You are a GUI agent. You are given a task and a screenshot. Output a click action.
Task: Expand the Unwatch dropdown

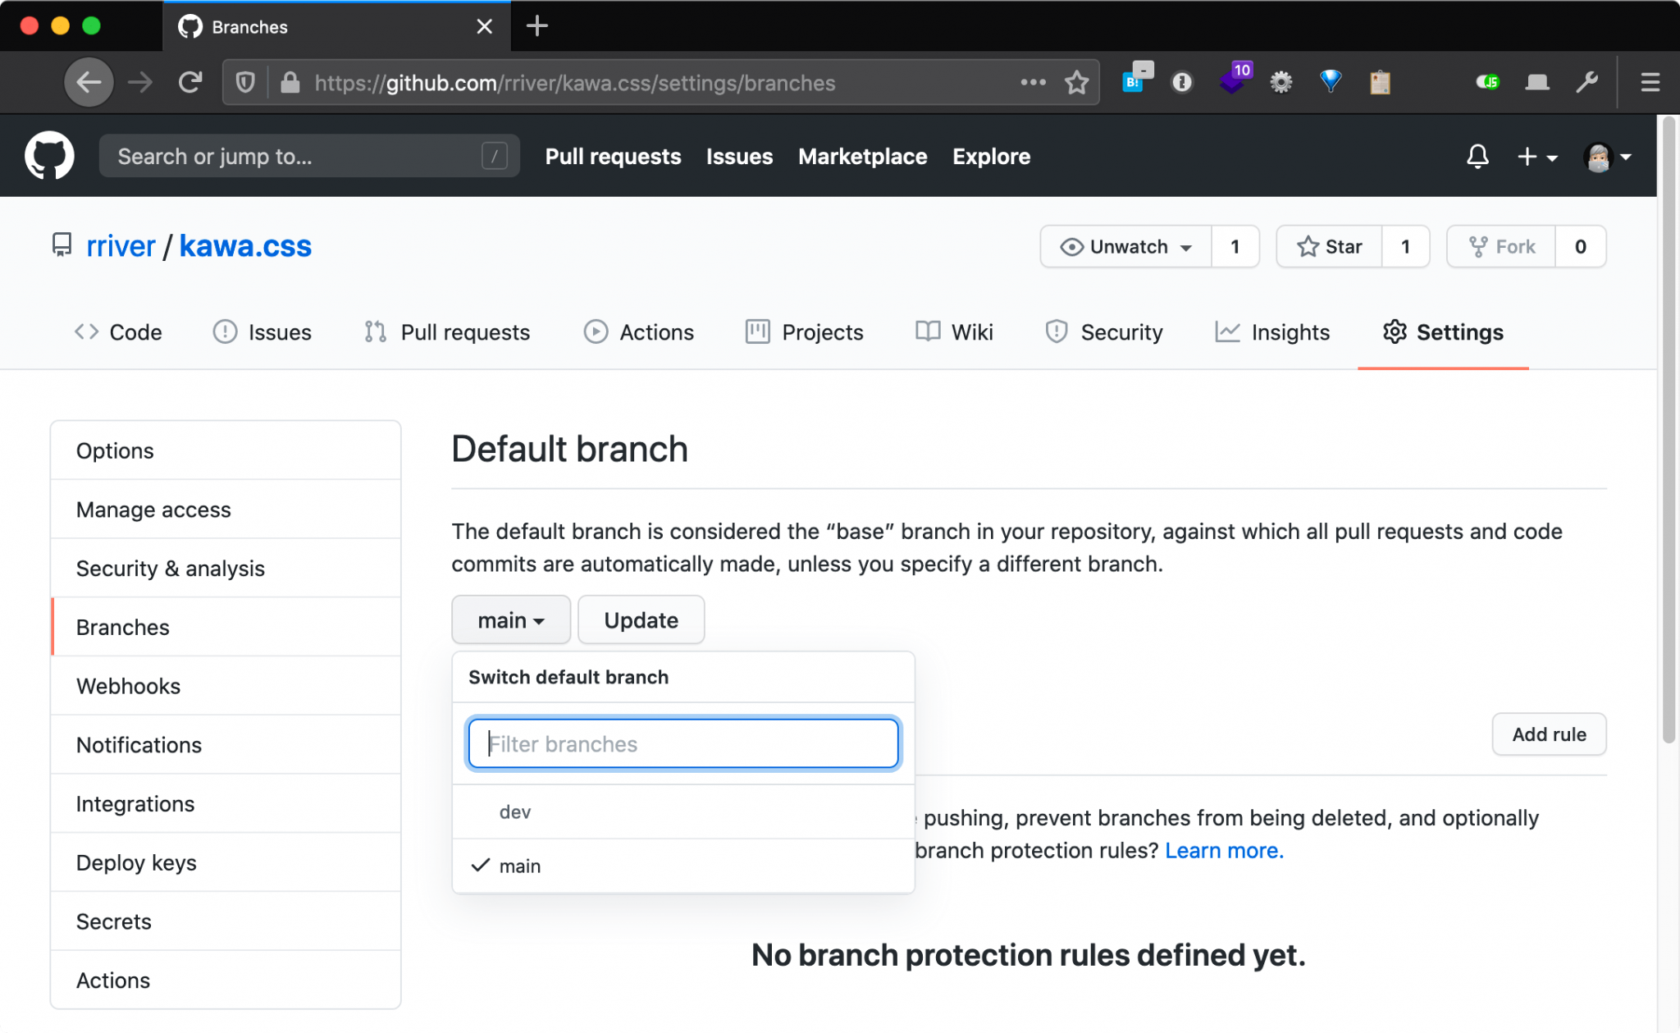click(x=1125, y=246)
